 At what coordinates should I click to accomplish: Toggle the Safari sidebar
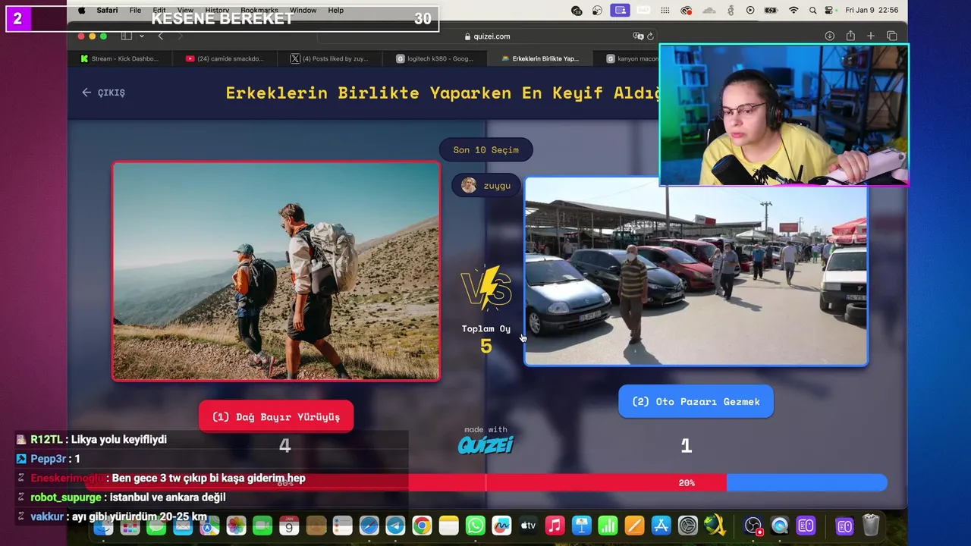(127, 36)
